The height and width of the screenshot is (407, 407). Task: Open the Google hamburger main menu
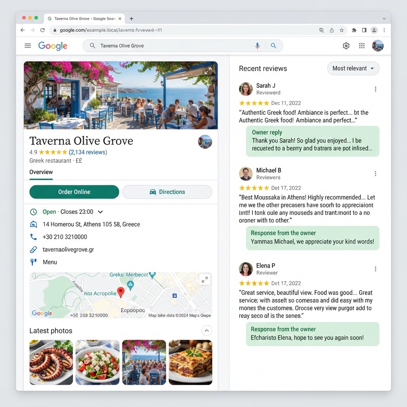click(28, 46)
